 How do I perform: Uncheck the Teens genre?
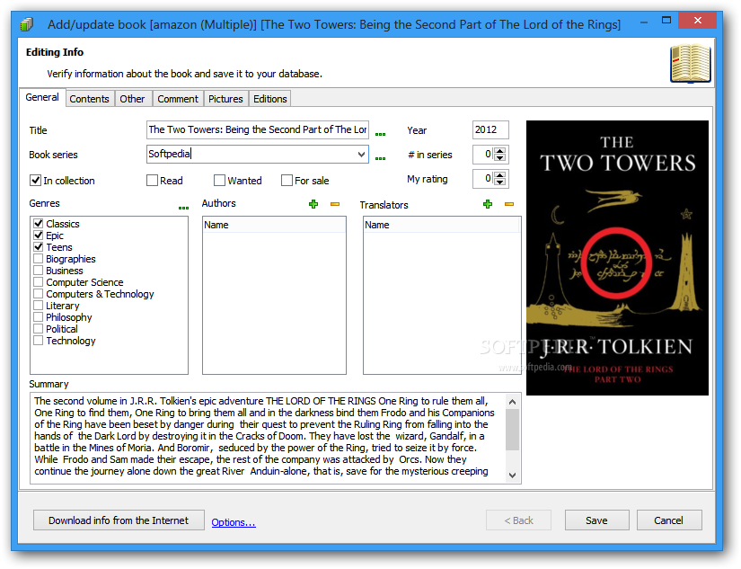point(39,247)
